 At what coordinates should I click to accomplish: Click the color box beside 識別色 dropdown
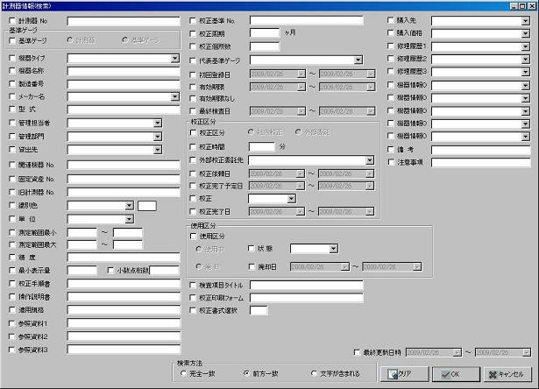point(146,206)
